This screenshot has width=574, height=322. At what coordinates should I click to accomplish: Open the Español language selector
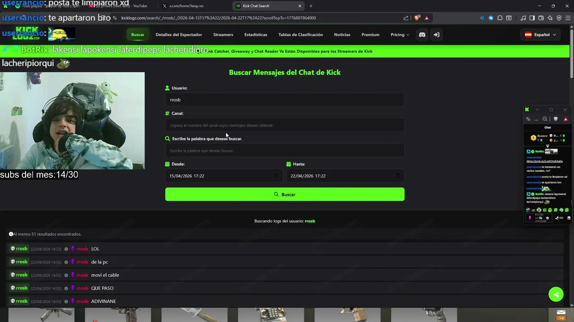(540, 34)
